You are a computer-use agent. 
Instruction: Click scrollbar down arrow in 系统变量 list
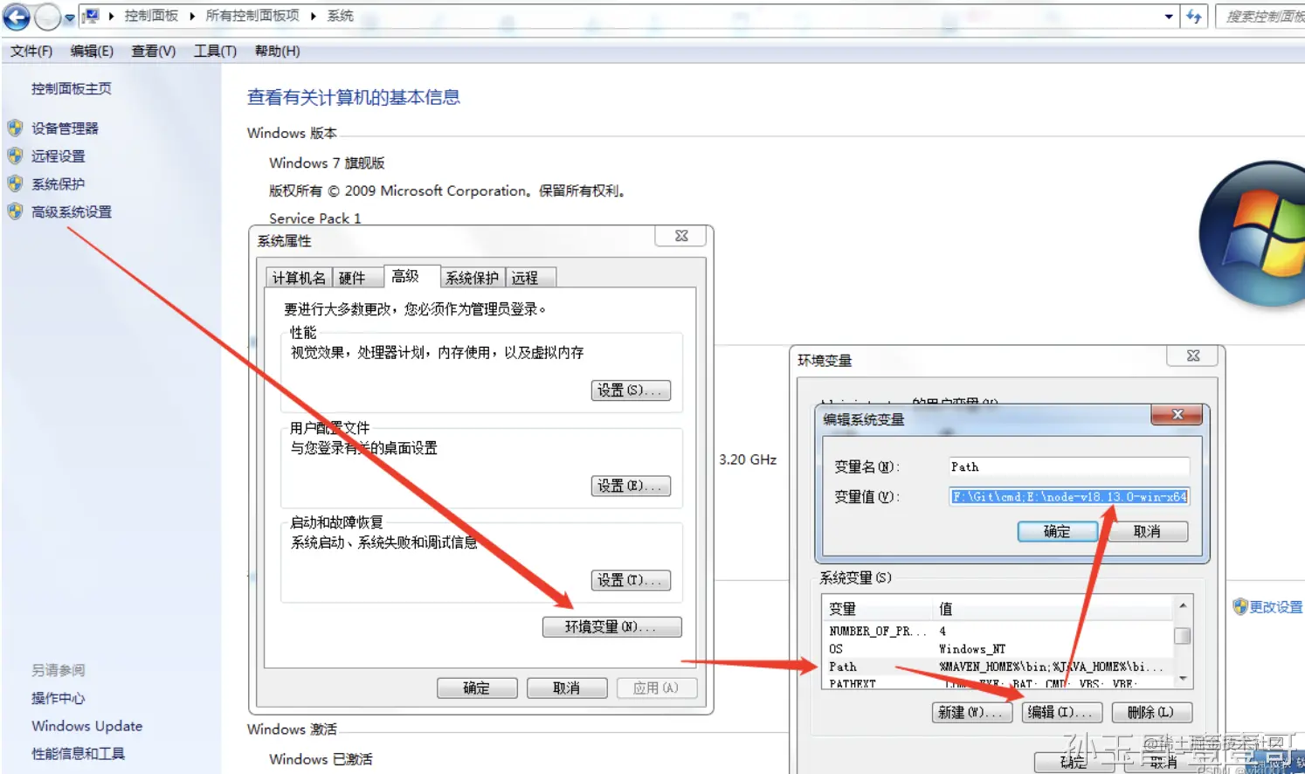[1183, 679]
